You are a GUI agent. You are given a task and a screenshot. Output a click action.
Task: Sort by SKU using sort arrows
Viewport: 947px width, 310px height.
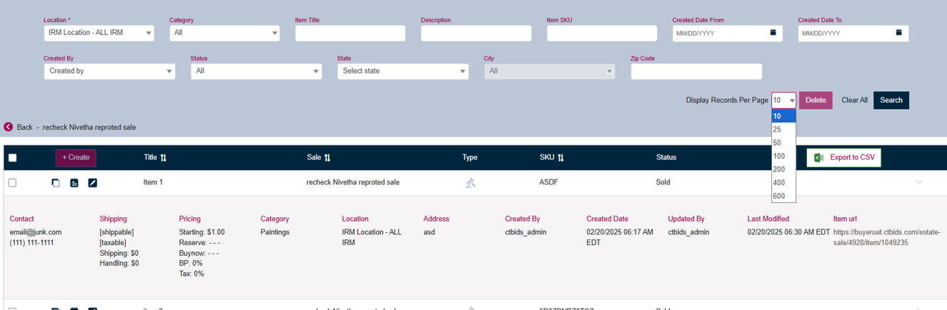pyautogui.click(x=561, y=157)
